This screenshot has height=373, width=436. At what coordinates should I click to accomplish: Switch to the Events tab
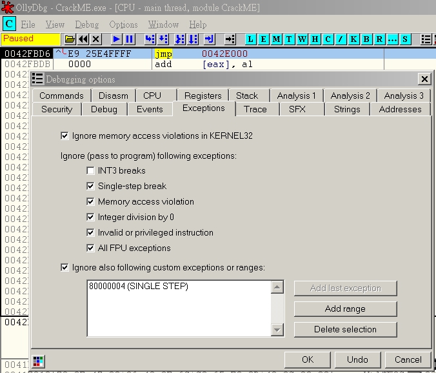150,109
